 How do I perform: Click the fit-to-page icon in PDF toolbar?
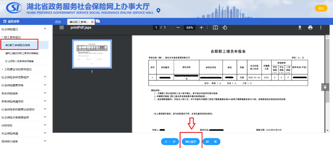[215, 28]
